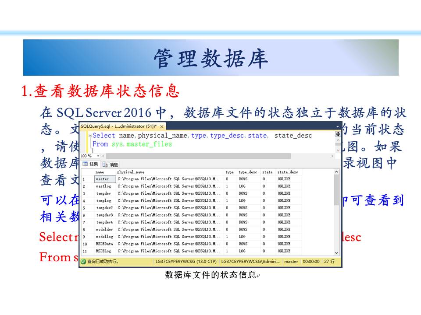This screenshot has height=315, width=421.
Task: Click the 'physical_name' column header
Action: click(170, 172)
